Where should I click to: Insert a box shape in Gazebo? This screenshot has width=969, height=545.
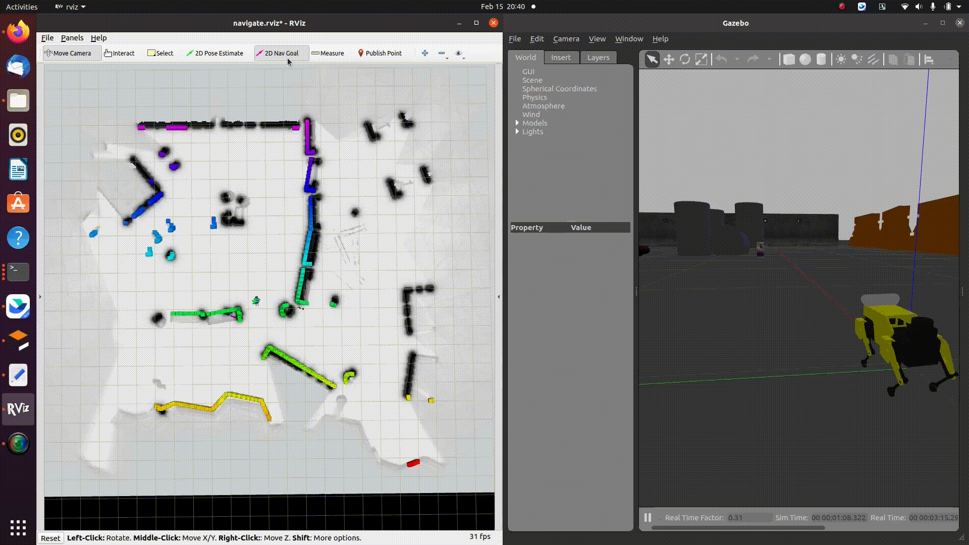click(x=789, y=60)
